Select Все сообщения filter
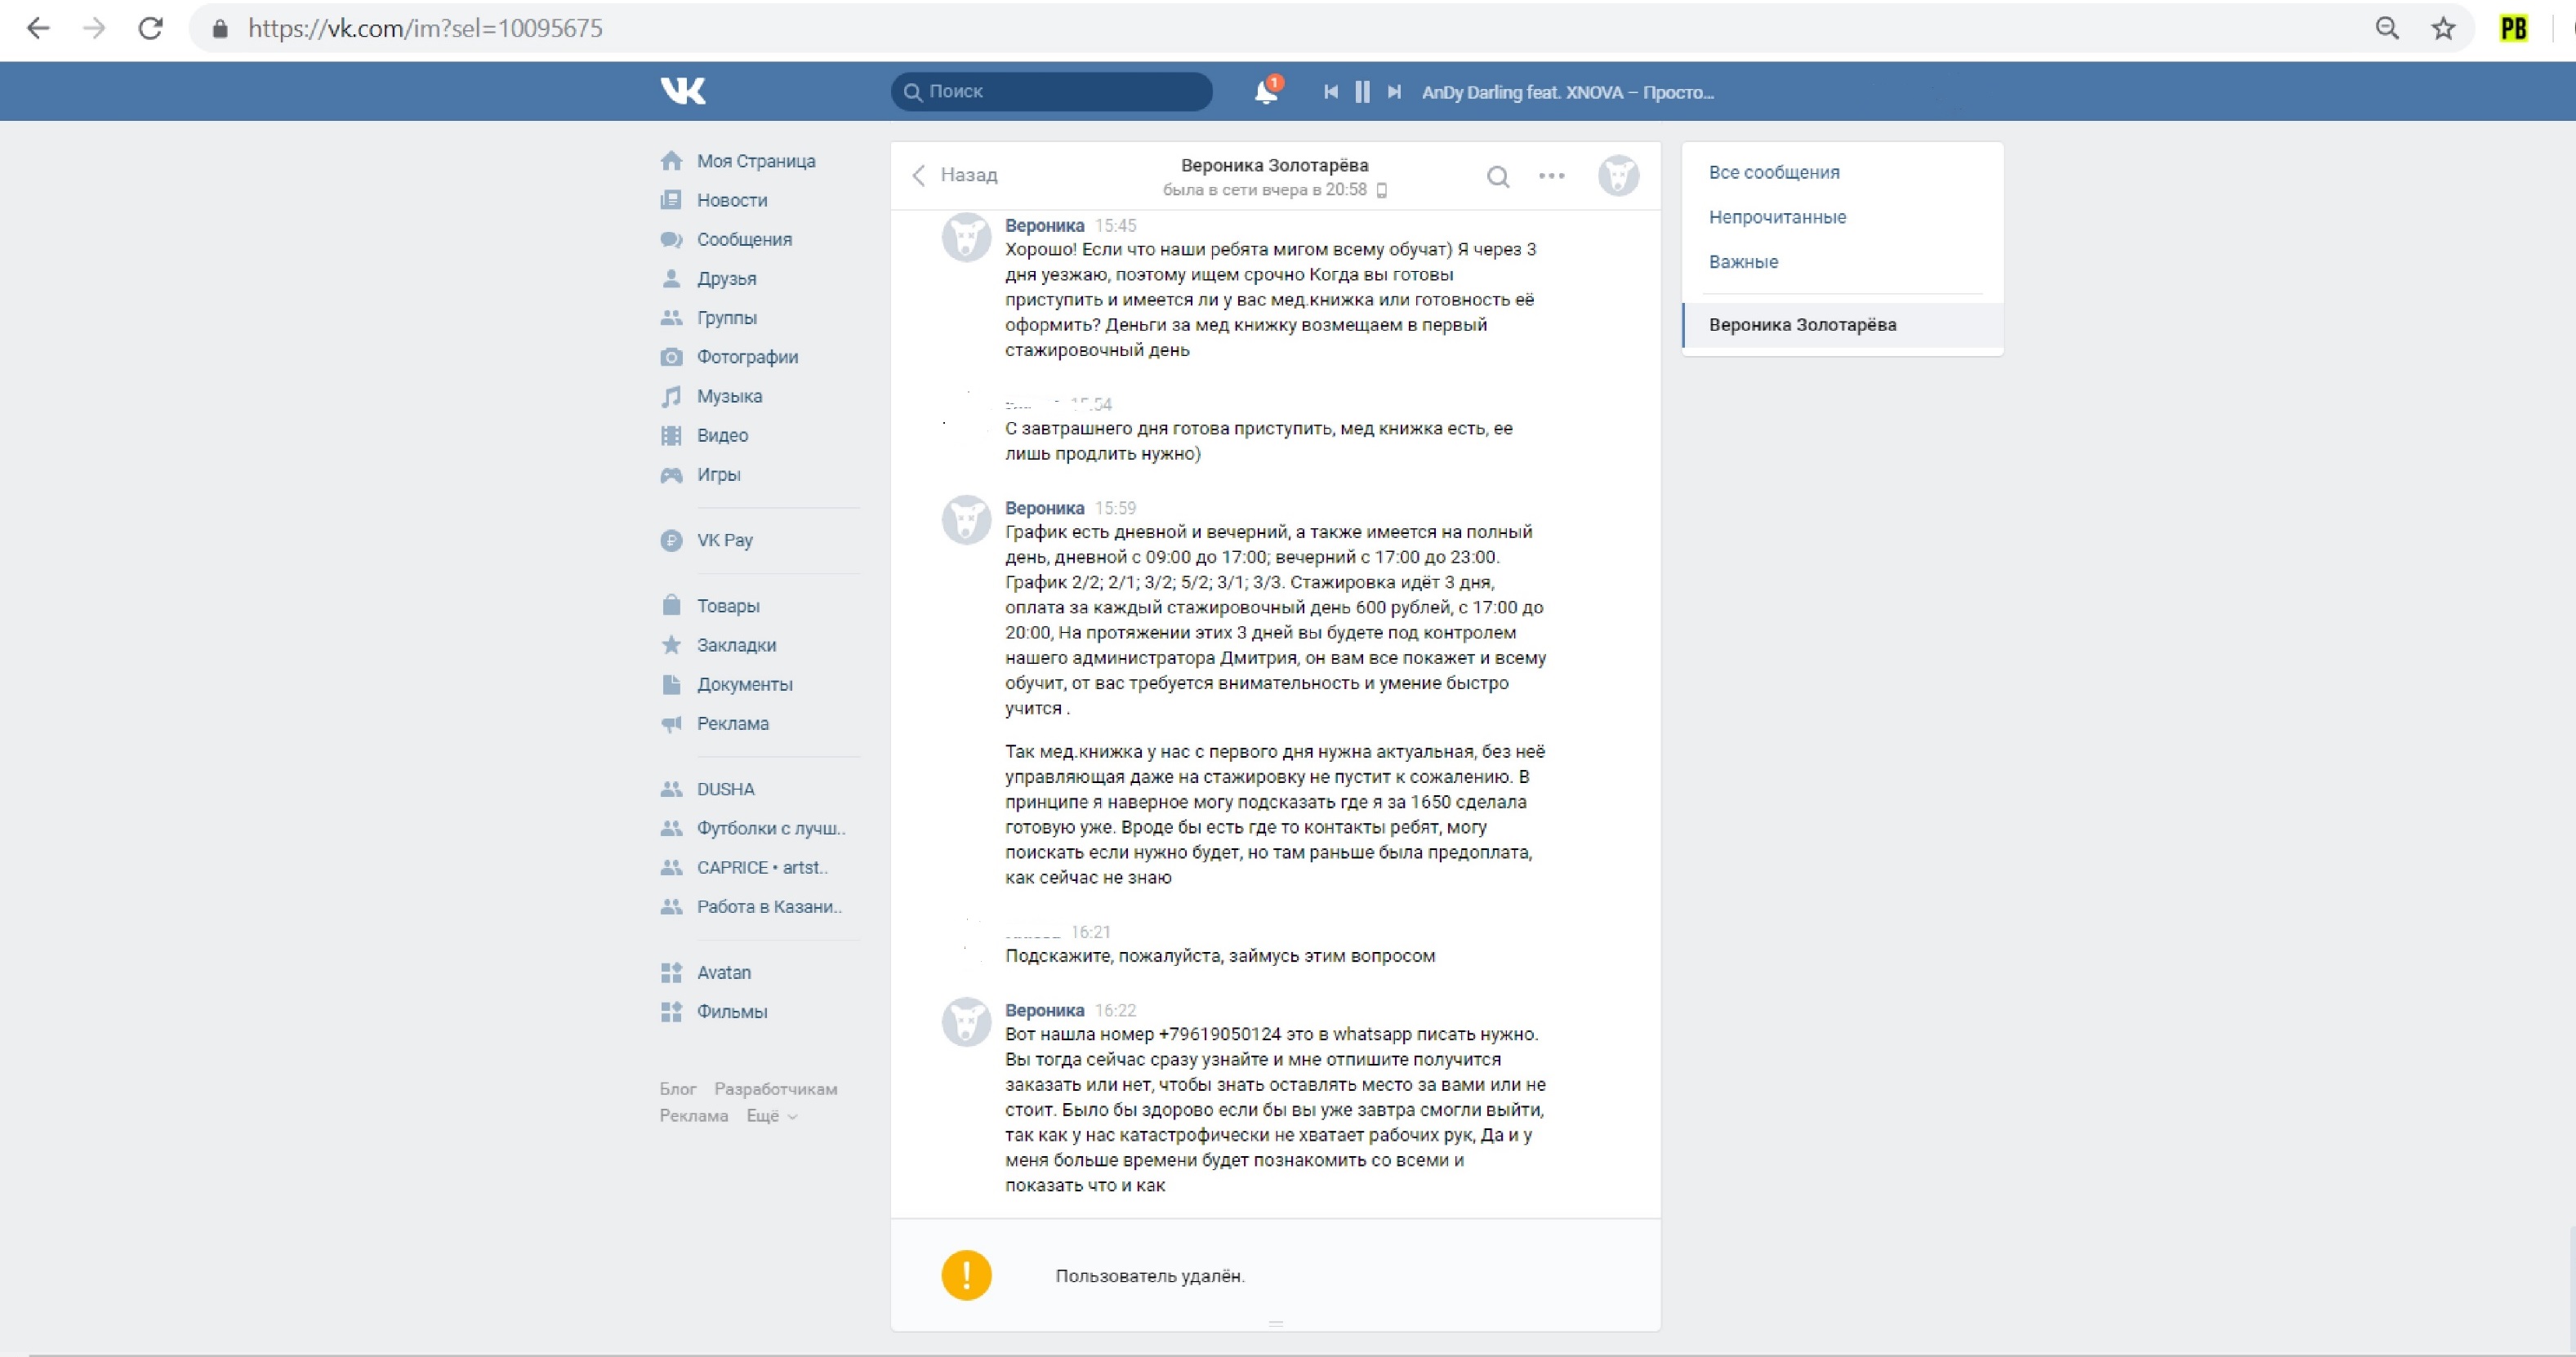 coord(1774,172)
